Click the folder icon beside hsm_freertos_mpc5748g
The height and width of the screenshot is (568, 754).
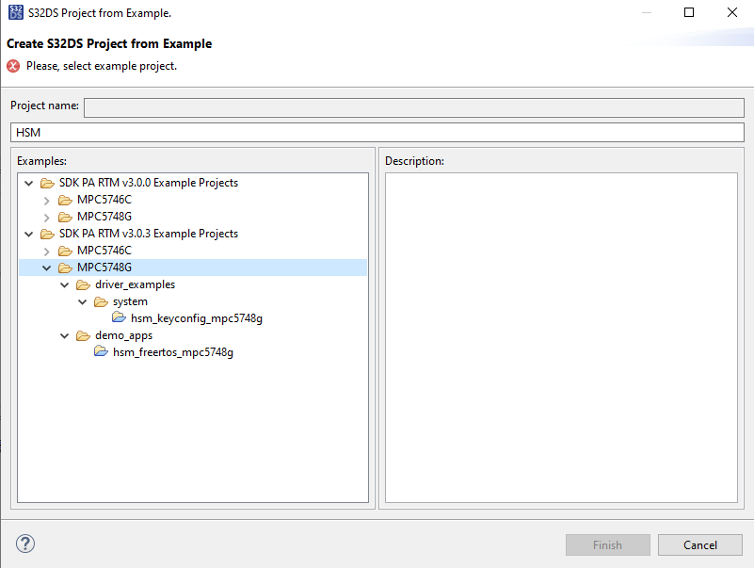[x=101, y=351]
